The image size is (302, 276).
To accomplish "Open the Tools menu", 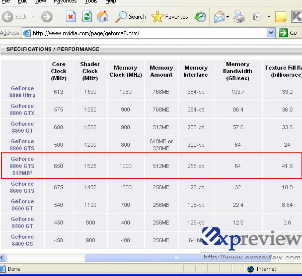I will click(91, 2).
